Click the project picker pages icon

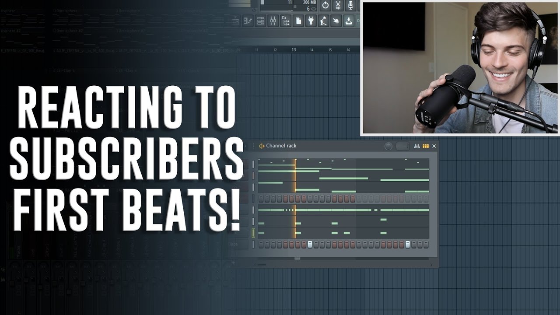[298, 21]
